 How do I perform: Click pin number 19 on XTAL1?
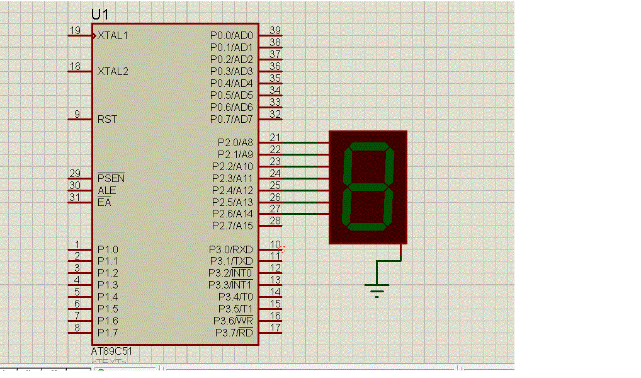pos(75,30)
